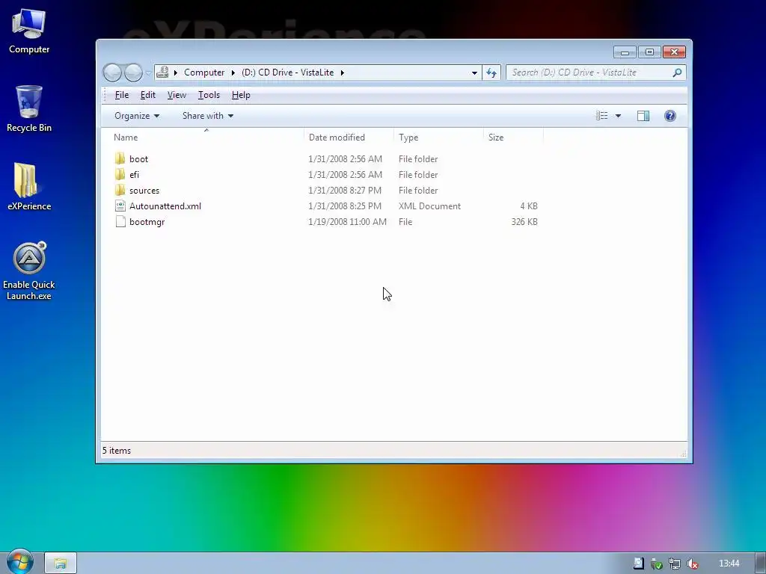The height and width of the screenshot is (574, 766).
Task: Click the bootmgr file name
Action: (147, 221)
